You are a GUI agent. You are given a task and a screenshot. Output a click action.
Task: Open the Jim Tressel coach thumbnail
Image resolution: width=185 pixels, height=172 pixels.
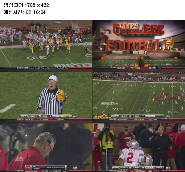tap(46, 147)
